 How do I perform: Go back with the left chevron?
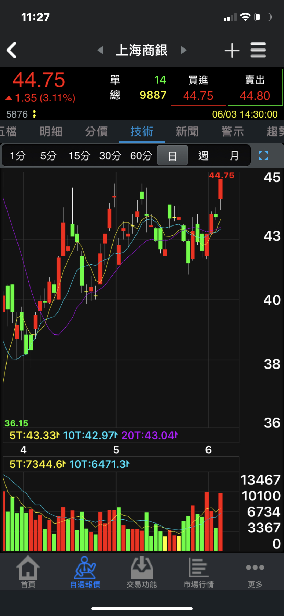tap(12, 50)
